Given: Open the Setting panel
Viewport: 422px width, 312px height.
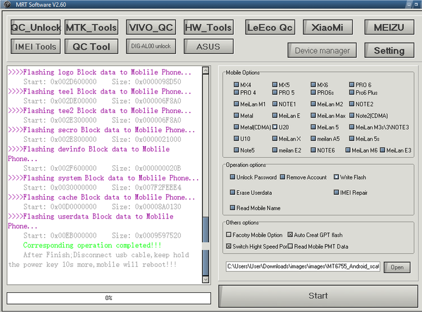Looking at the screenshot, I should point(389,51).
